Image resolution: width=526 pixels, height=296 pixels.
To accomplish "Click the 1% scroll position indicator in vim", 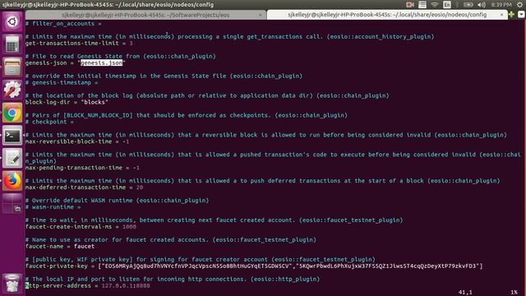I will coord(514,293).
